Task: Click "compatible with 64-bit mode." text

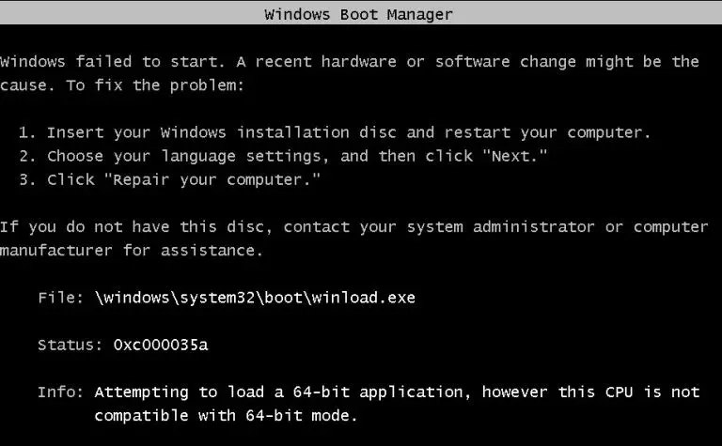Action: pos(226,416)
